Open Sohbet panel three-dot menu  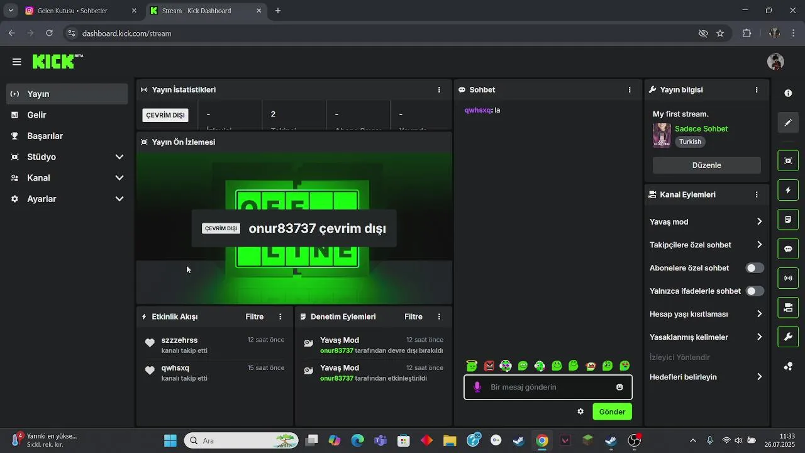click(630, 90)
